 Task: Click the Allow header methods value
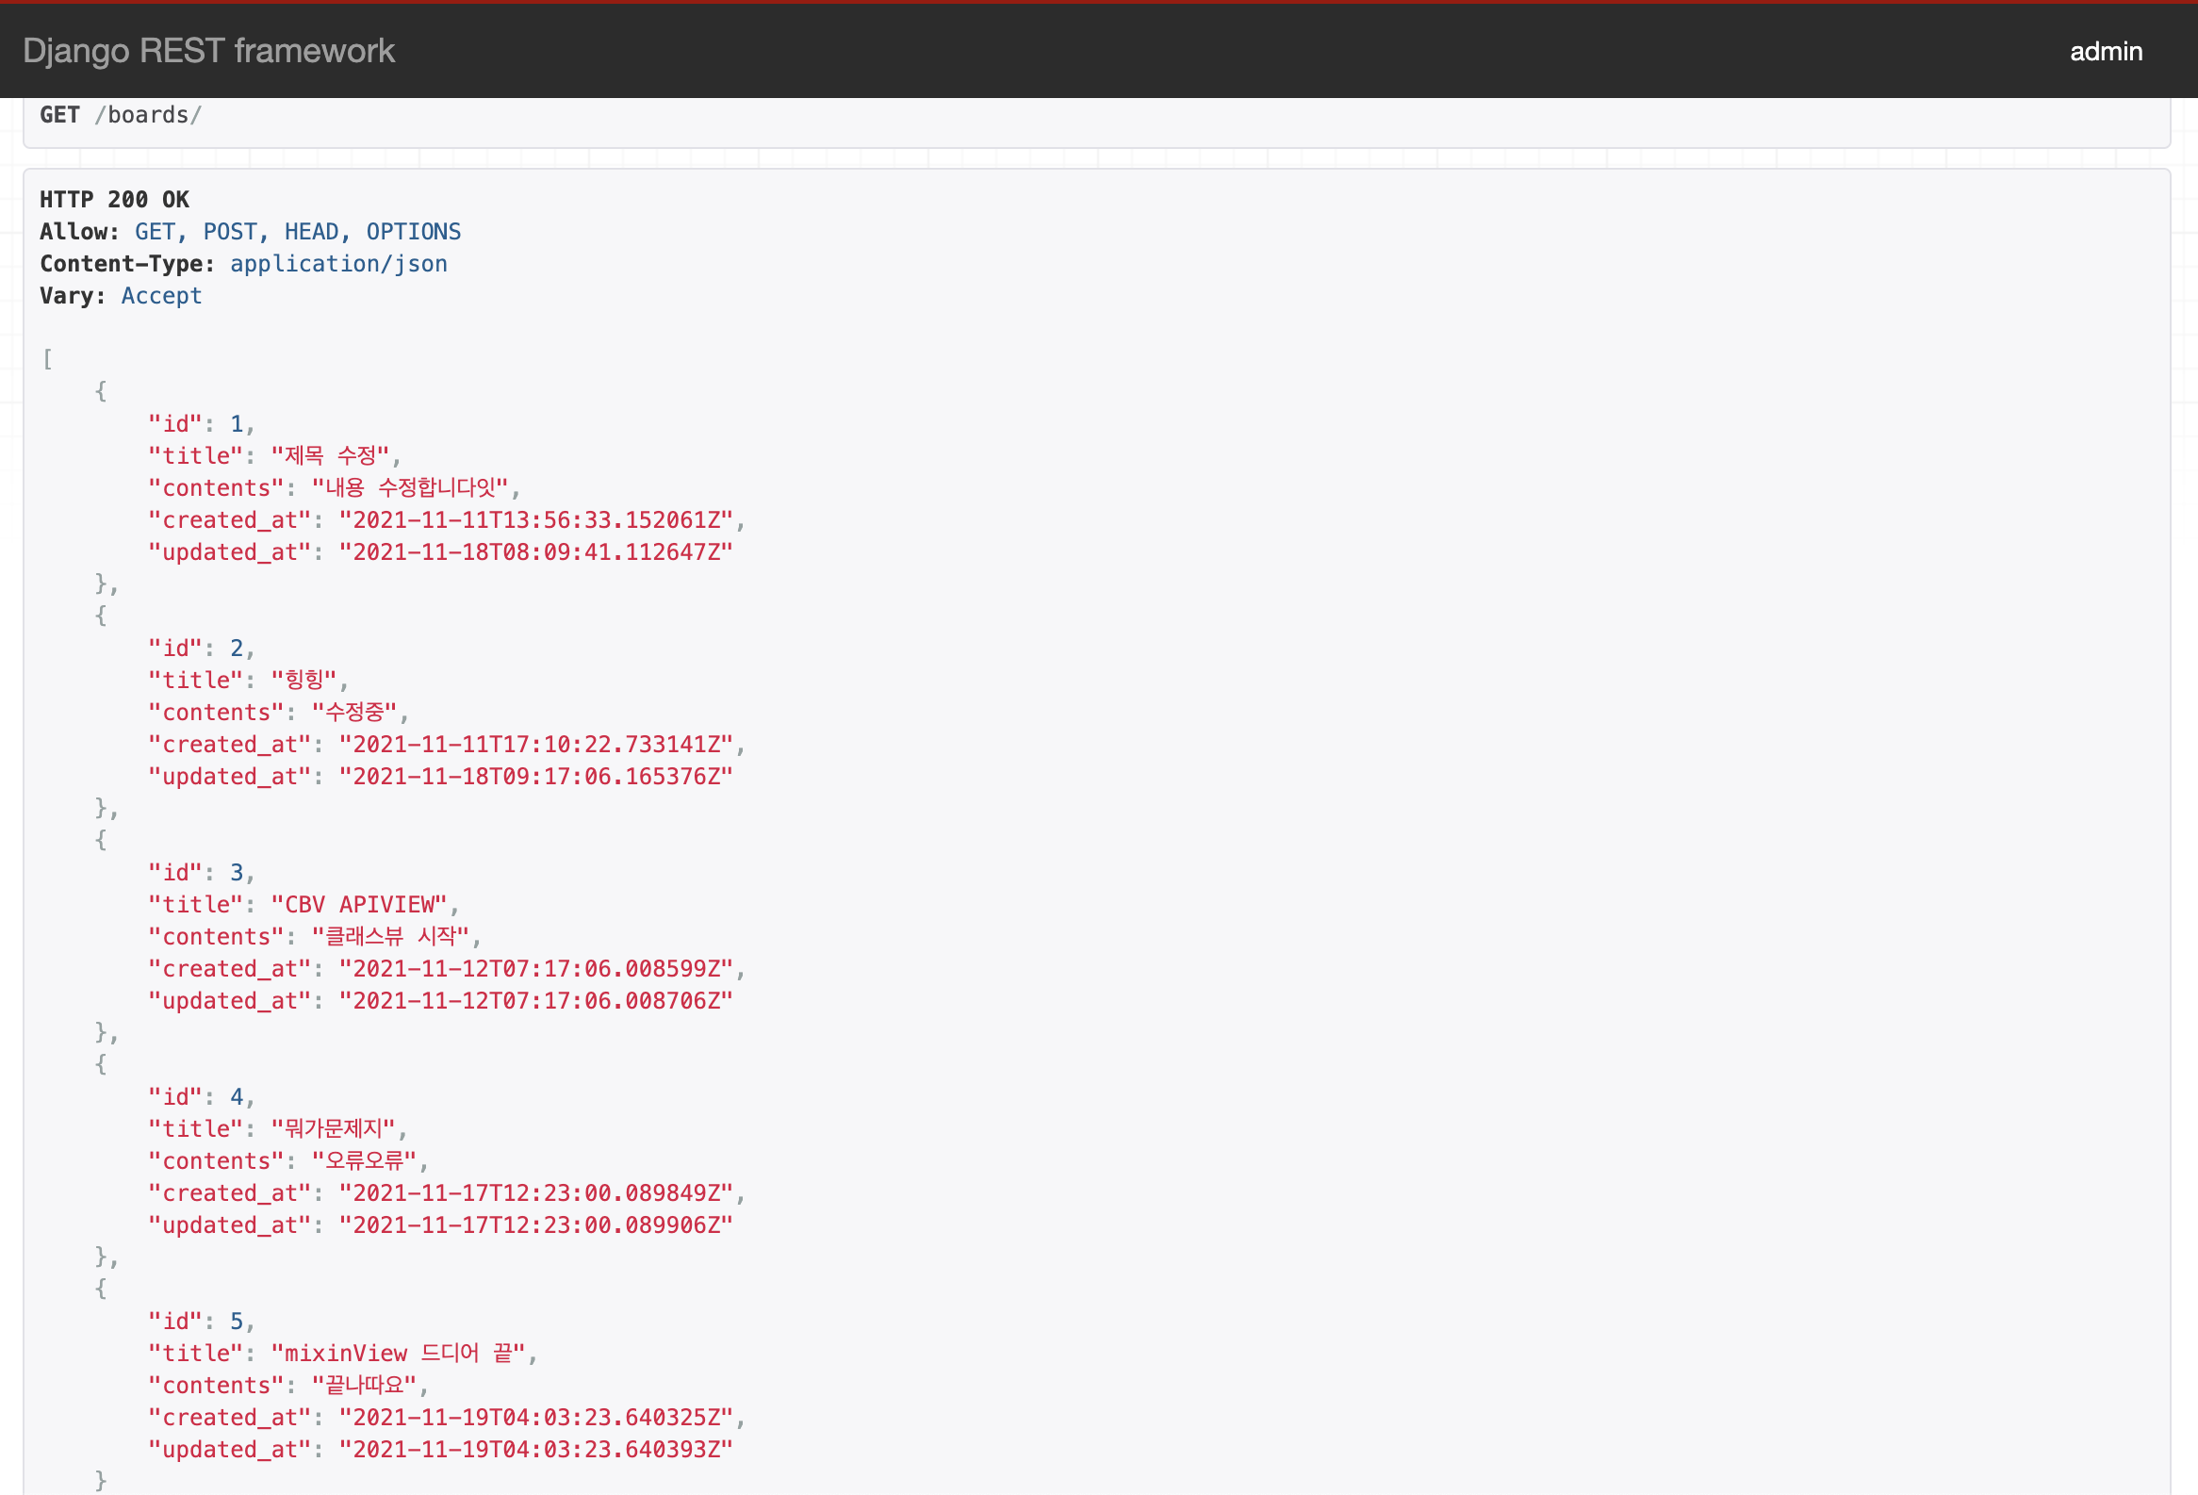pyautogui.click(x=297, y=232)
